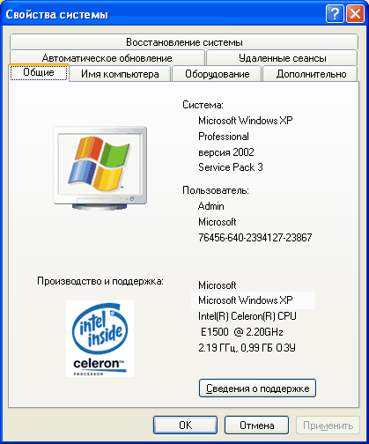The width and height of the screenshot is (369, 444).
Task: Click the Система: label
Action: 203,105
